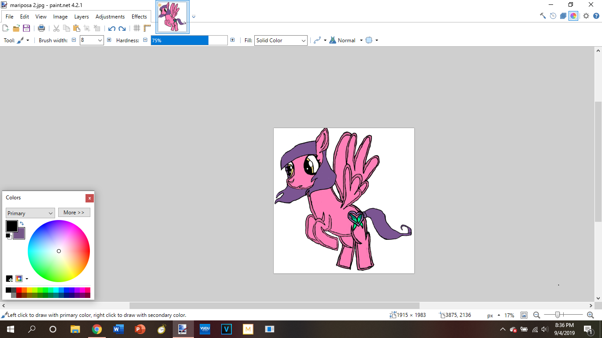
Task: Redo the last undone action
Action: [x=122, y=28]
